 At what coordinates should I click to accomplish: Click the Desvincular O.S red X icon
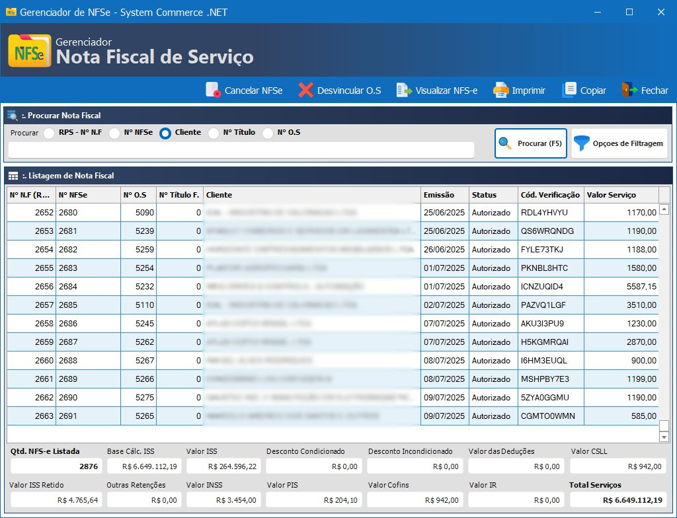click(305, 91)
